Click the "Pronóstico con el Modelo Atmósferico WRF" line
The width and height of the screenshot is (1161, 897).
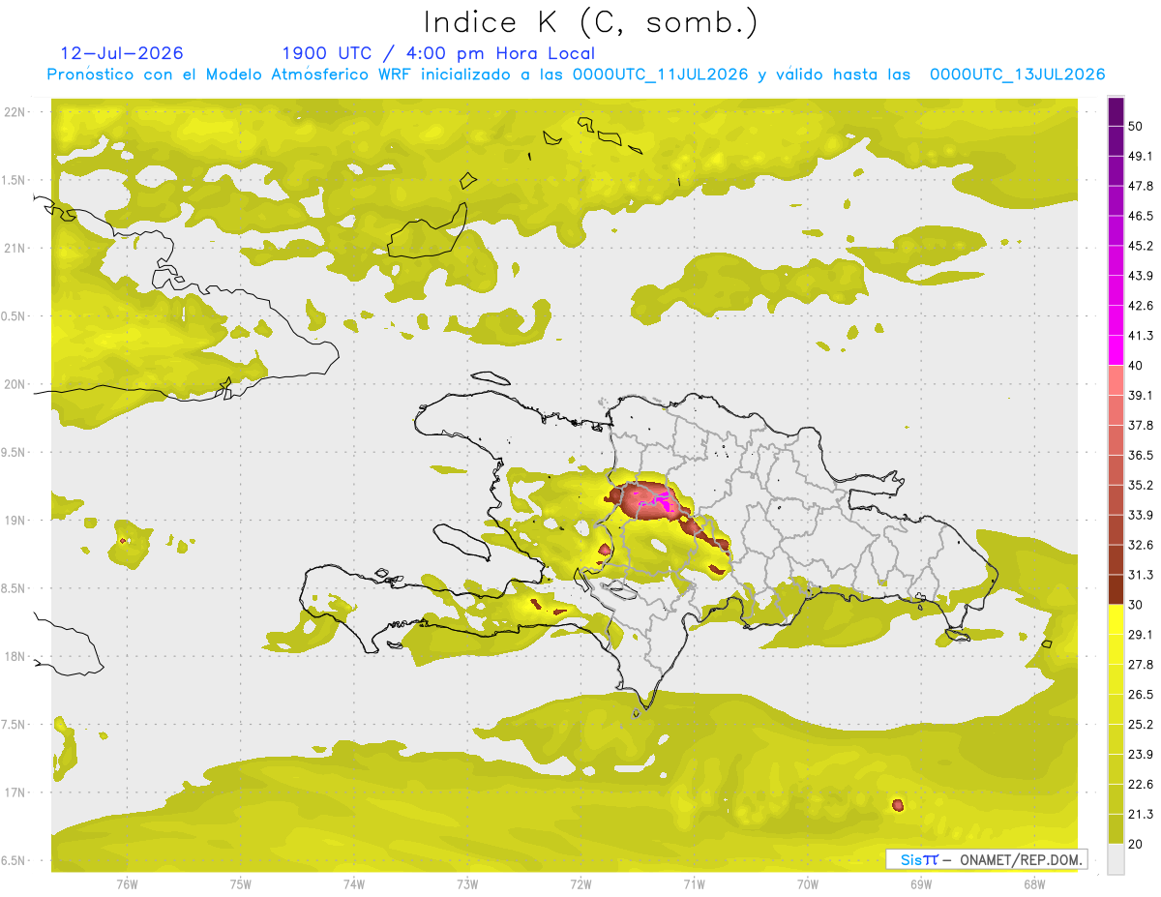[x=576, y=75]
